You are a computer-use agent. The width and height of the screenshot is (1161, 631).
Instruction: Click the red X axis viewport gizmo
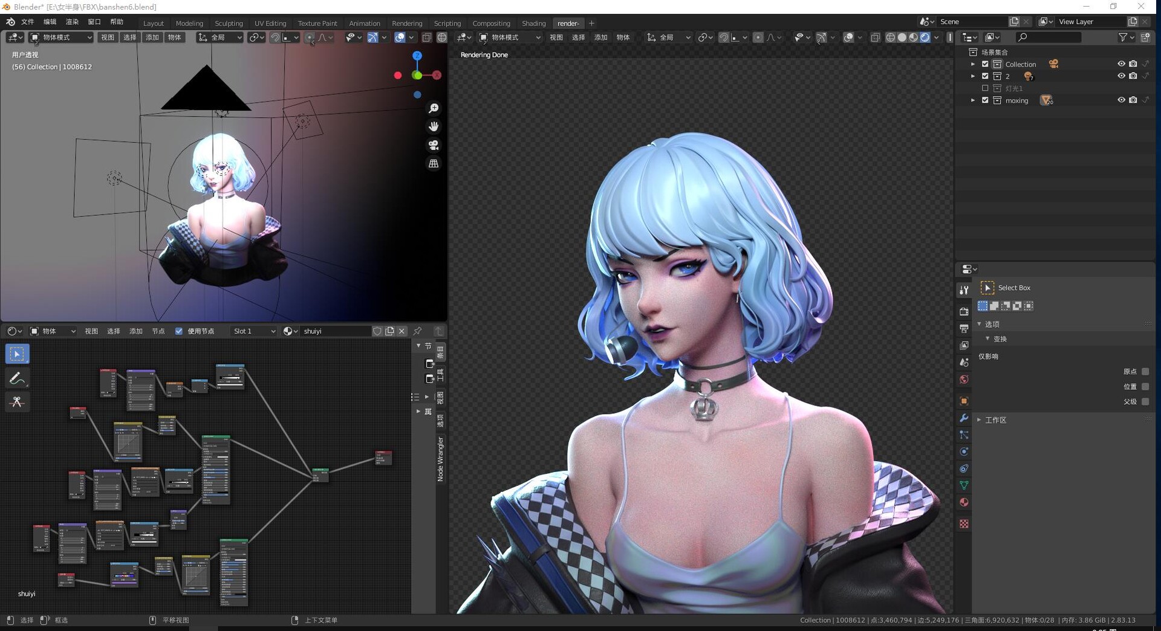click(x=437, y=76)
